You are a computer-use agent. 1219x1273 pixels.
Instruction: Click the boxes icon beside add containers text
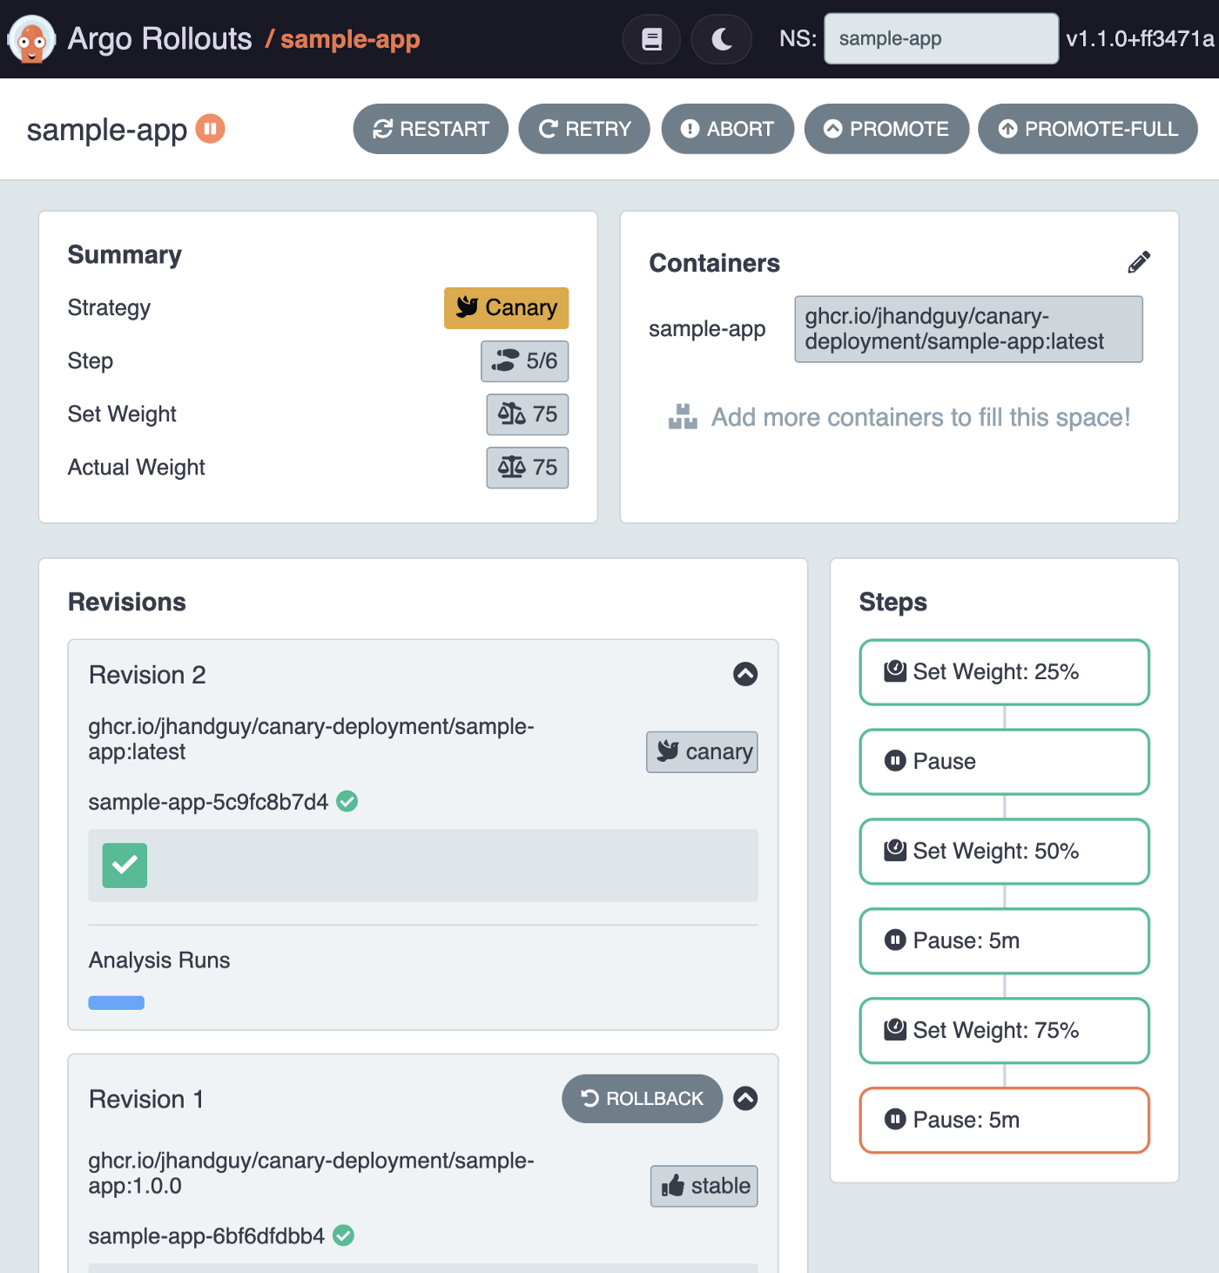683,417
